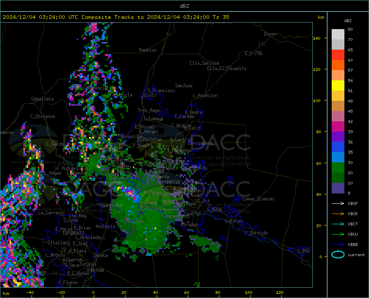
Task: Click the TUPUNGATO map label
Action: pos(73,233)
